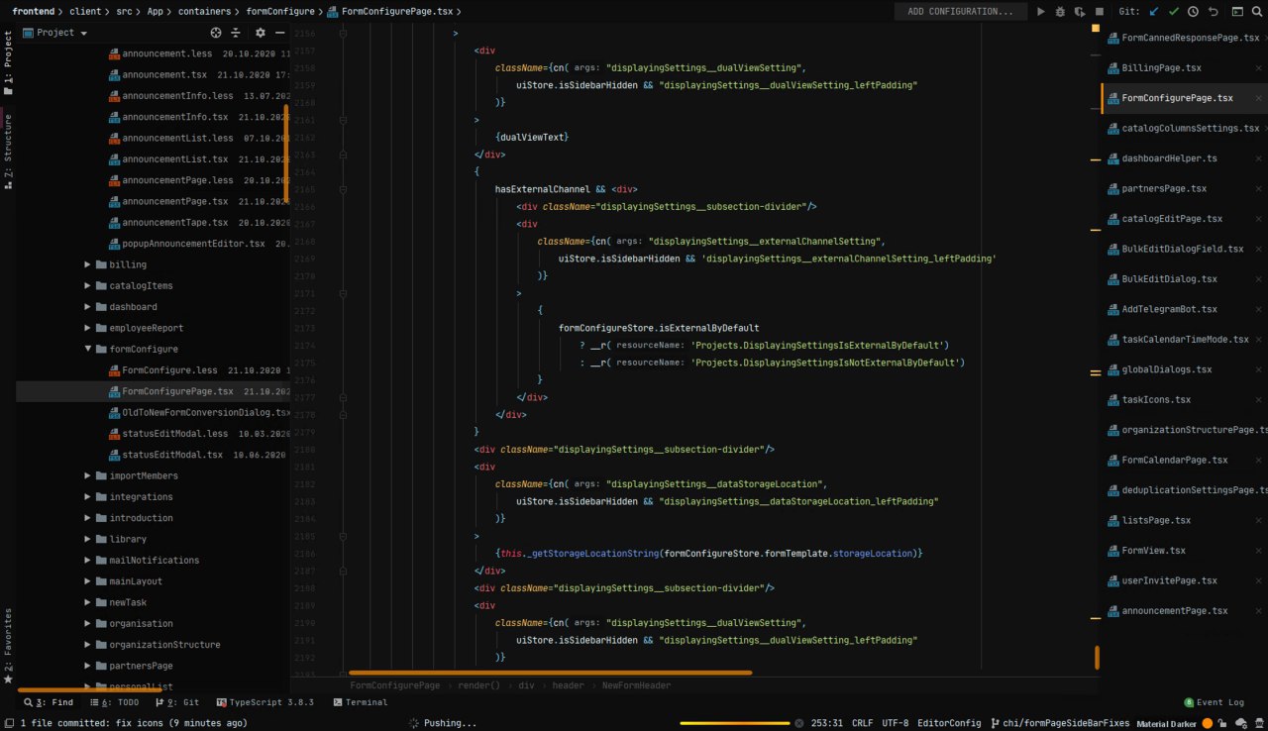
Task: Cancel the Pushing progress task
Action: click(x=798, y=723)
